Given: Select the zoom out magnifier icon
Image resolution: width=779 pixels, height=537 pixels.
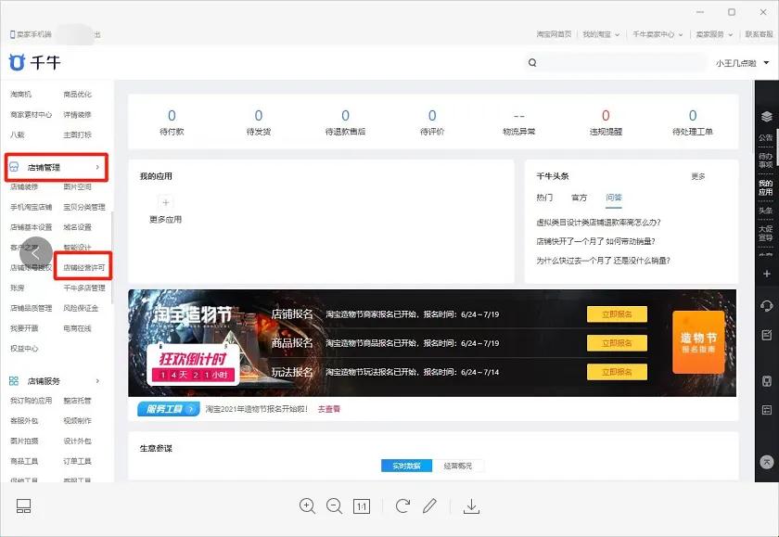Looking at the screenshot, I should pos(335,505).
